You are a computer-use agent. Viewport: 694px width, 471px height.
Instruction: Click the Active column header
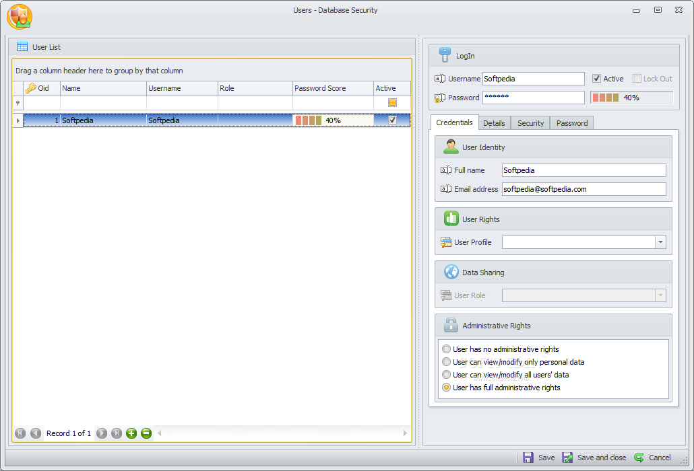click(x=392, y=88)
